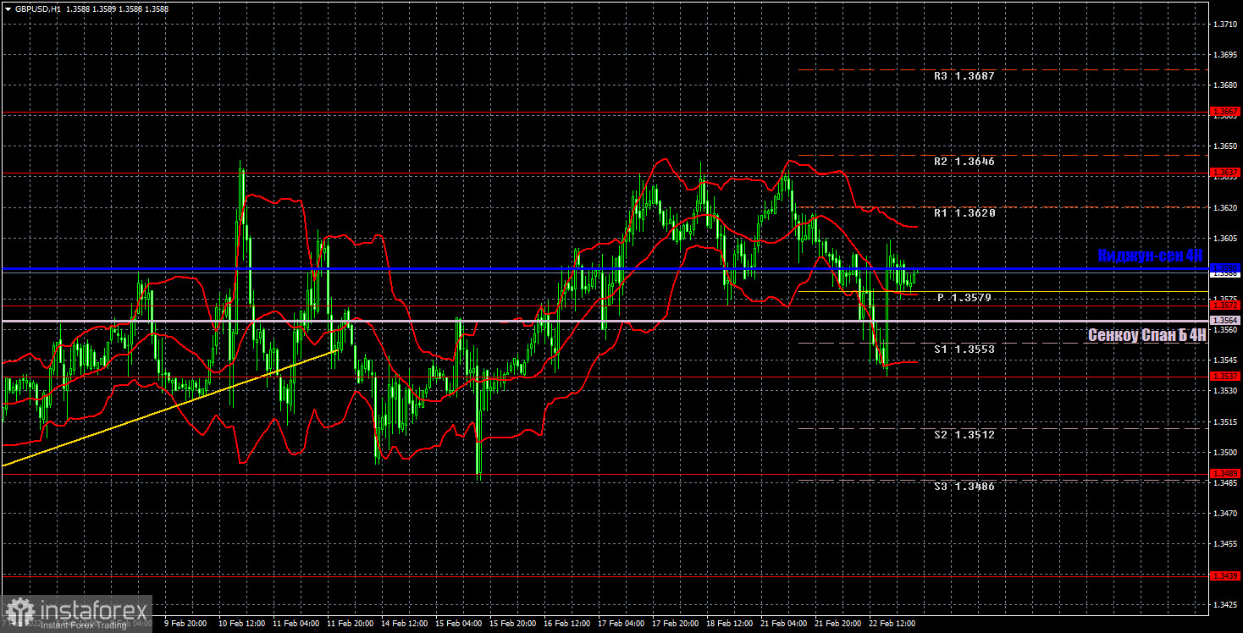
Task: Select the R1 1.3620 pivot label
Action: (x=964, y=213)
